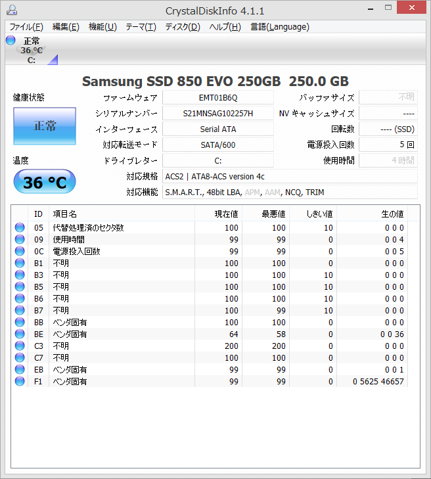Close the CrystalDiskInfo window
The width and height of the screenshot is (431, 479).
point(412,8)
